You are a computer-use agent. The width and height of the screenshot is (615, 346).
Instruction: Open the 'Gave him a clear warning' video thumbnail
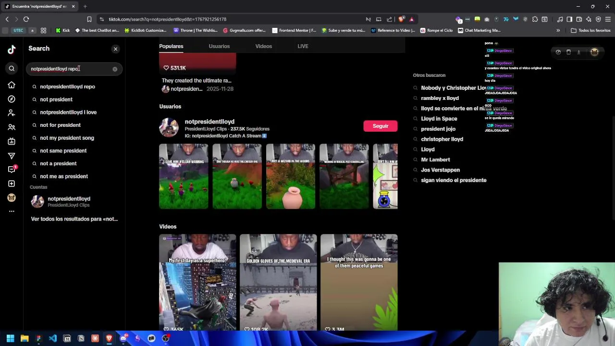184,176
